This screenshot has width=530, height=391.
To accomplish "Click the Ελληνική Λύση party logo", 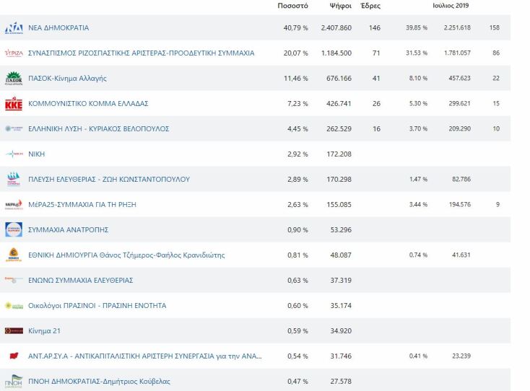I will pyautogui.click(x=14, y=129).
